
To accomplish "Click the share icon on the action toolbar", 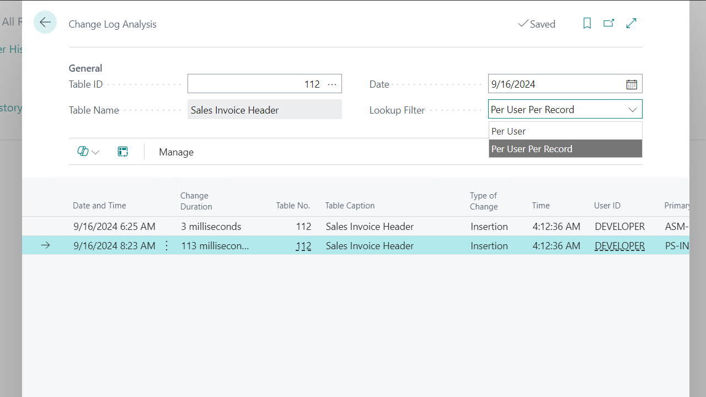I will [x=122, y=151].
